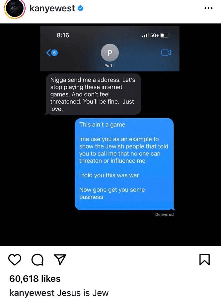The height and width of the screenshot is (299, 221).
Task: Tap the video call camera icon
Action: pyautogui.click(x=166, y=52)
